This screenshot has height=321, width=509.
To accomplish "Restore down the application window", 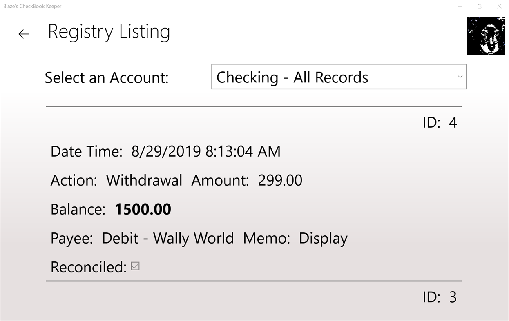I will 479,6.
